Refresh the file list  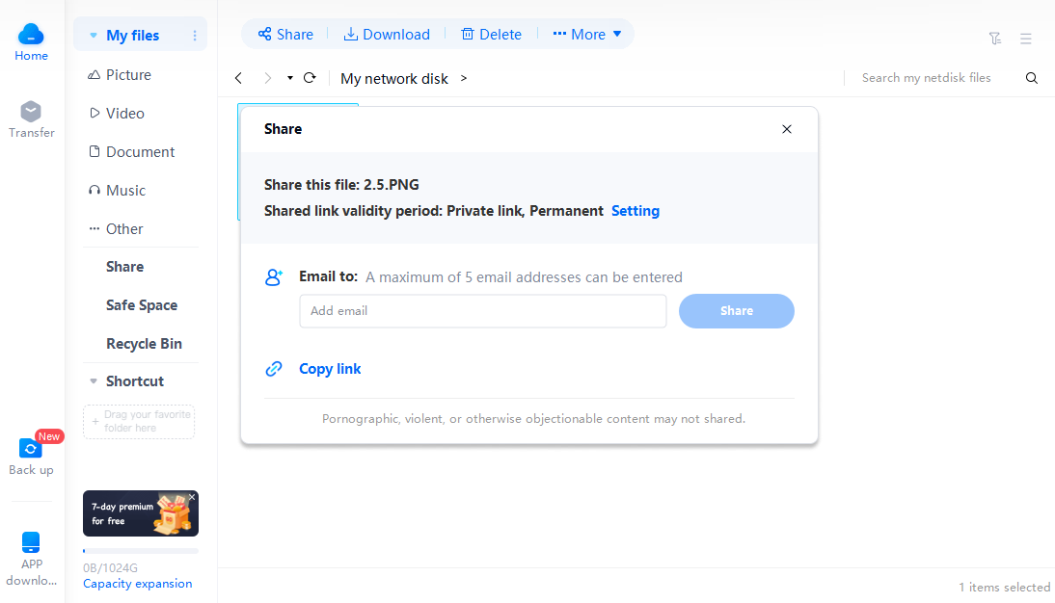coord(310,78)
